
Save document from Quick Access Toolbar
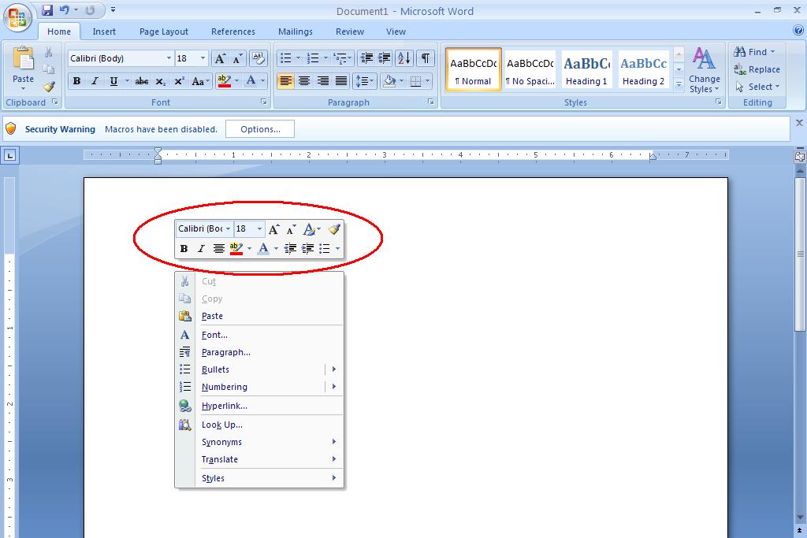coord(47,10)
